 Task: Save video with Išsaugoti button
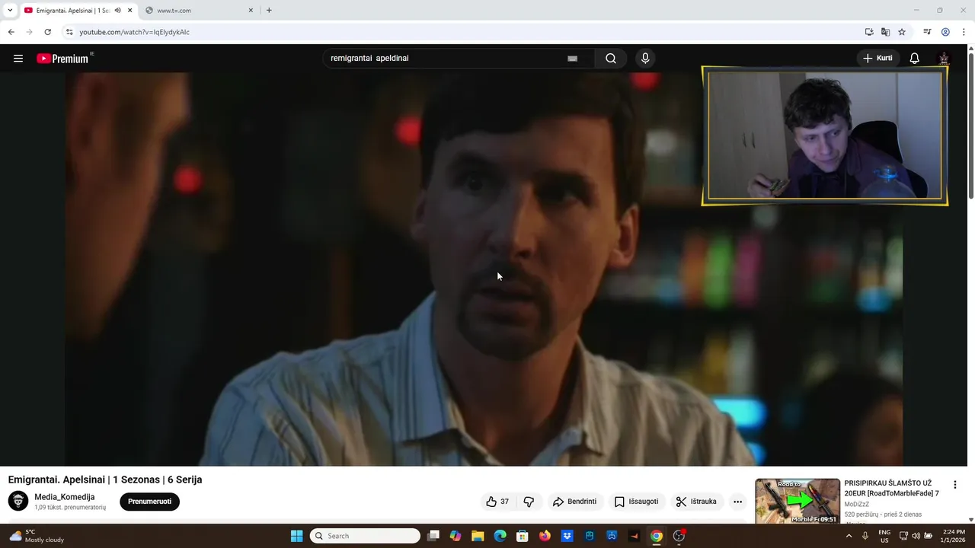pyautogui.click(x=637, y=502)
